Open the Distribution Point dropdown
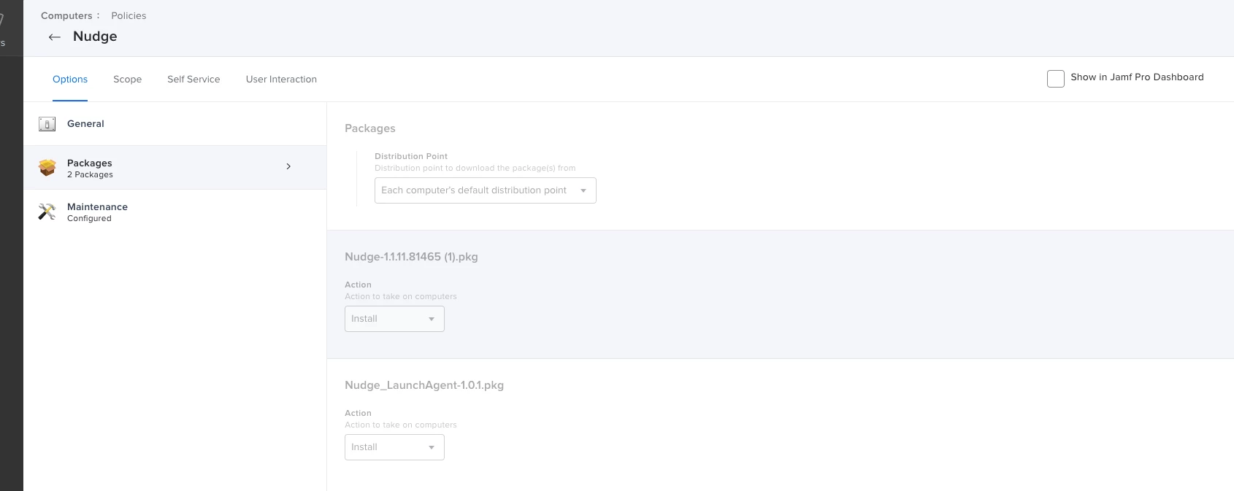 pyautogui.click(x=485, y=190)
